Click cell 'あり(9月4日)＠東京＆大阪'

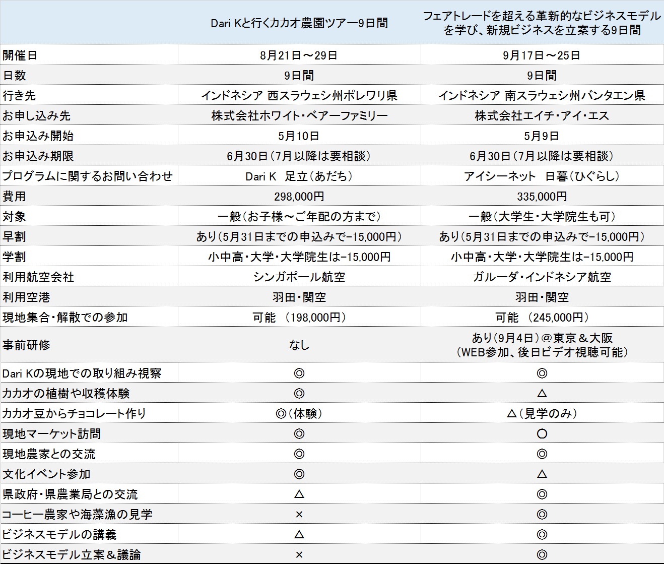(x=542, y=338)
